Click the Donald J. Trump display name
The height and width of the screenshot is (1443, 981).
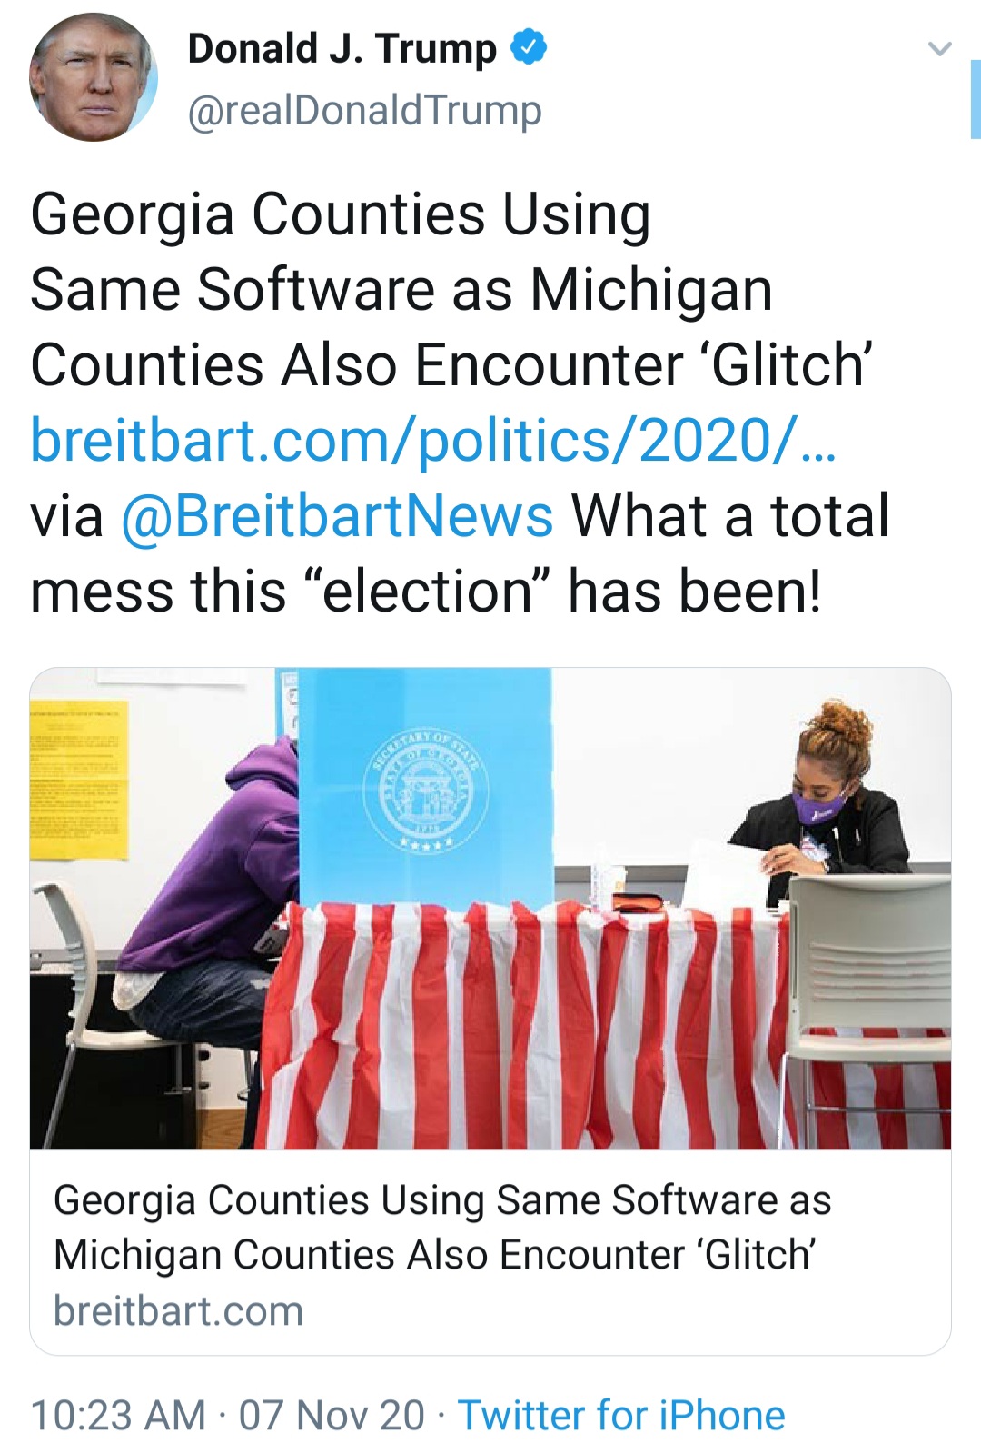[342, 49]
